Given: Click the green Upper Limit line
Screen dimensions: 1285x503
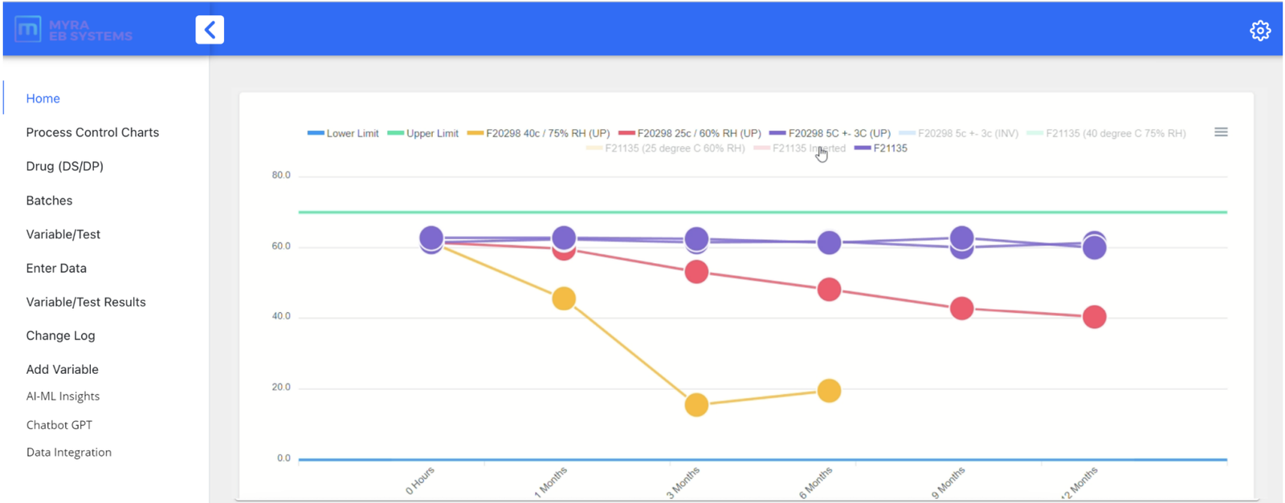Looking at the screenshot, I should point(762,212).
